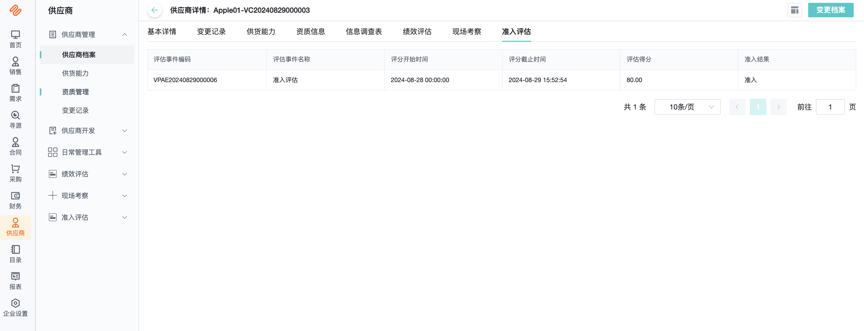Click the 供应商开发 menu icon
Viewport: 864px width, 331px height.
53,131
